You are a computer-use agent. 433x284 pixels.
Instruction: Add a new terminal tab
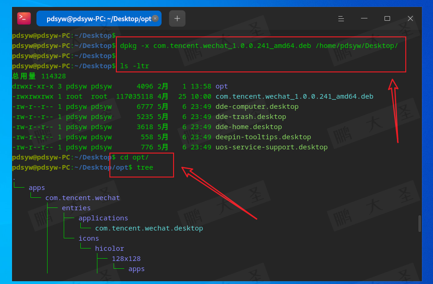(177, 18)
